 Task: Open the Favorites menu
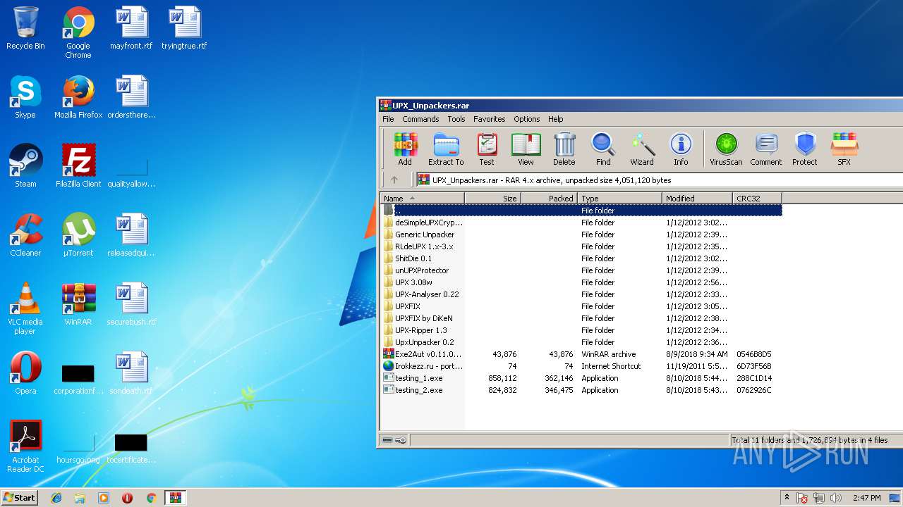click(x=489, y=119)
